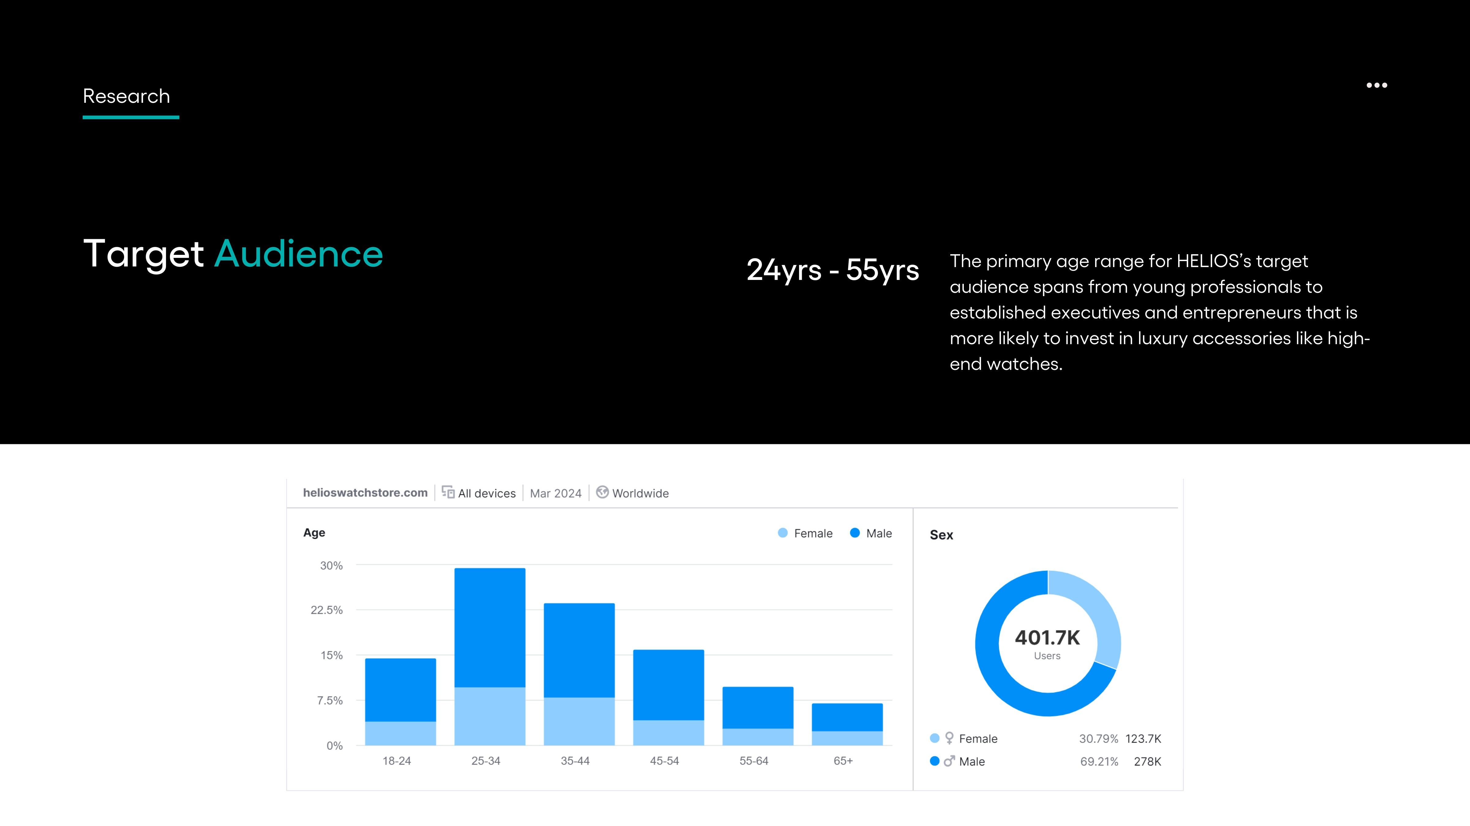Open the three-dot more options menu
Viewport: 1470px width, 826px height.
click(x=1376, y=86)
